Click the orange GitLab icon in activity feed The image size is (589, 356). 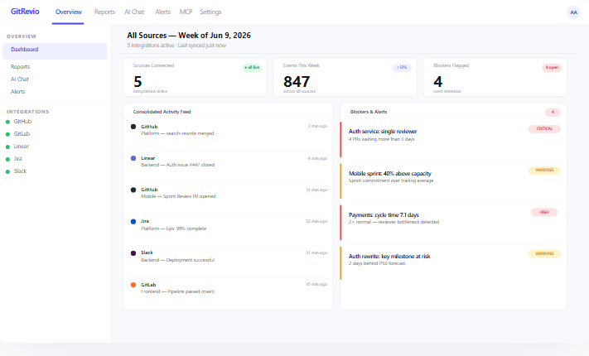point(133,285)
